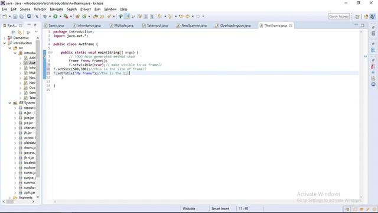Run the program with green Run button

56,17
